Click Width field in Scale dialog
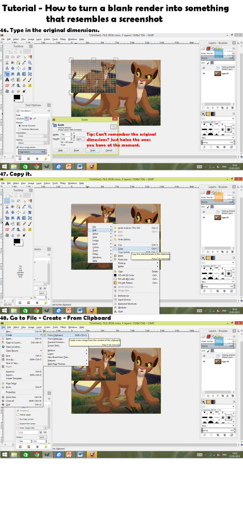243x518 pixels. point(65,135)
